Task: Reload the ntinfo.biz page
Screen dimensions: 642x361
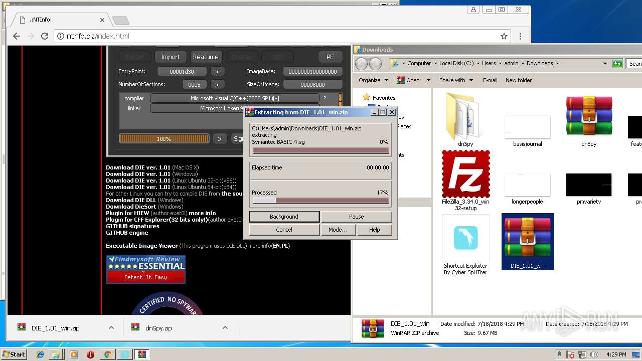Action: coord(44,36)
